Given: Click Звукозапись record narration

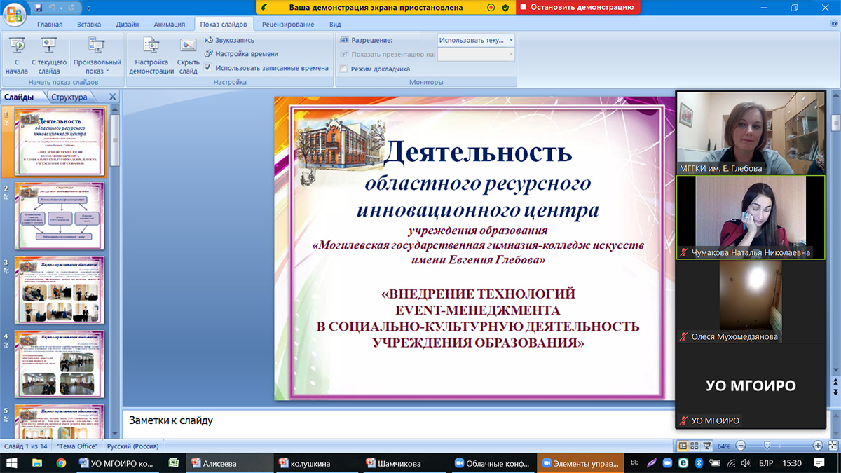Looking at the screenshot, I should [229, 40].
